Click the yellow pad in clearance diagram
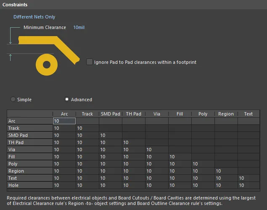Image resolution: width=267 pixels, height=210 pixels. [46, 64]
